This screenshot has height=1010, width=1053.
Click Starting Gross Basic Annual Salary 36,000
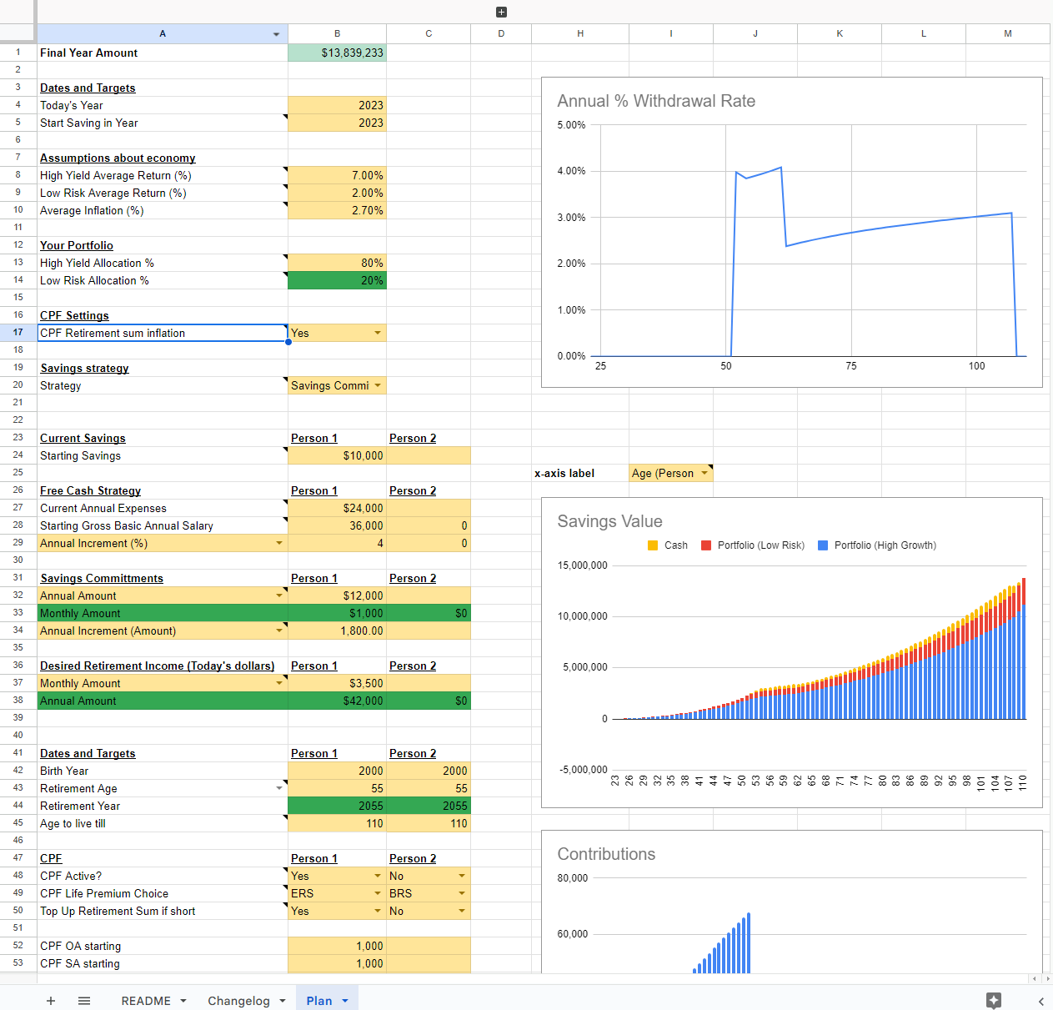338,525
